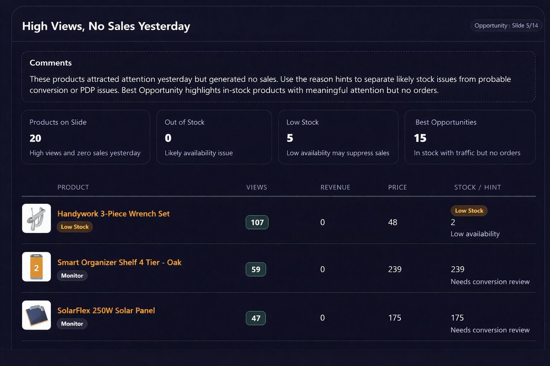Image resolution: width=550 pixels, height=366 pixels.
Task: Select the Out of Stock card
Action: click(x=214, y=137)
